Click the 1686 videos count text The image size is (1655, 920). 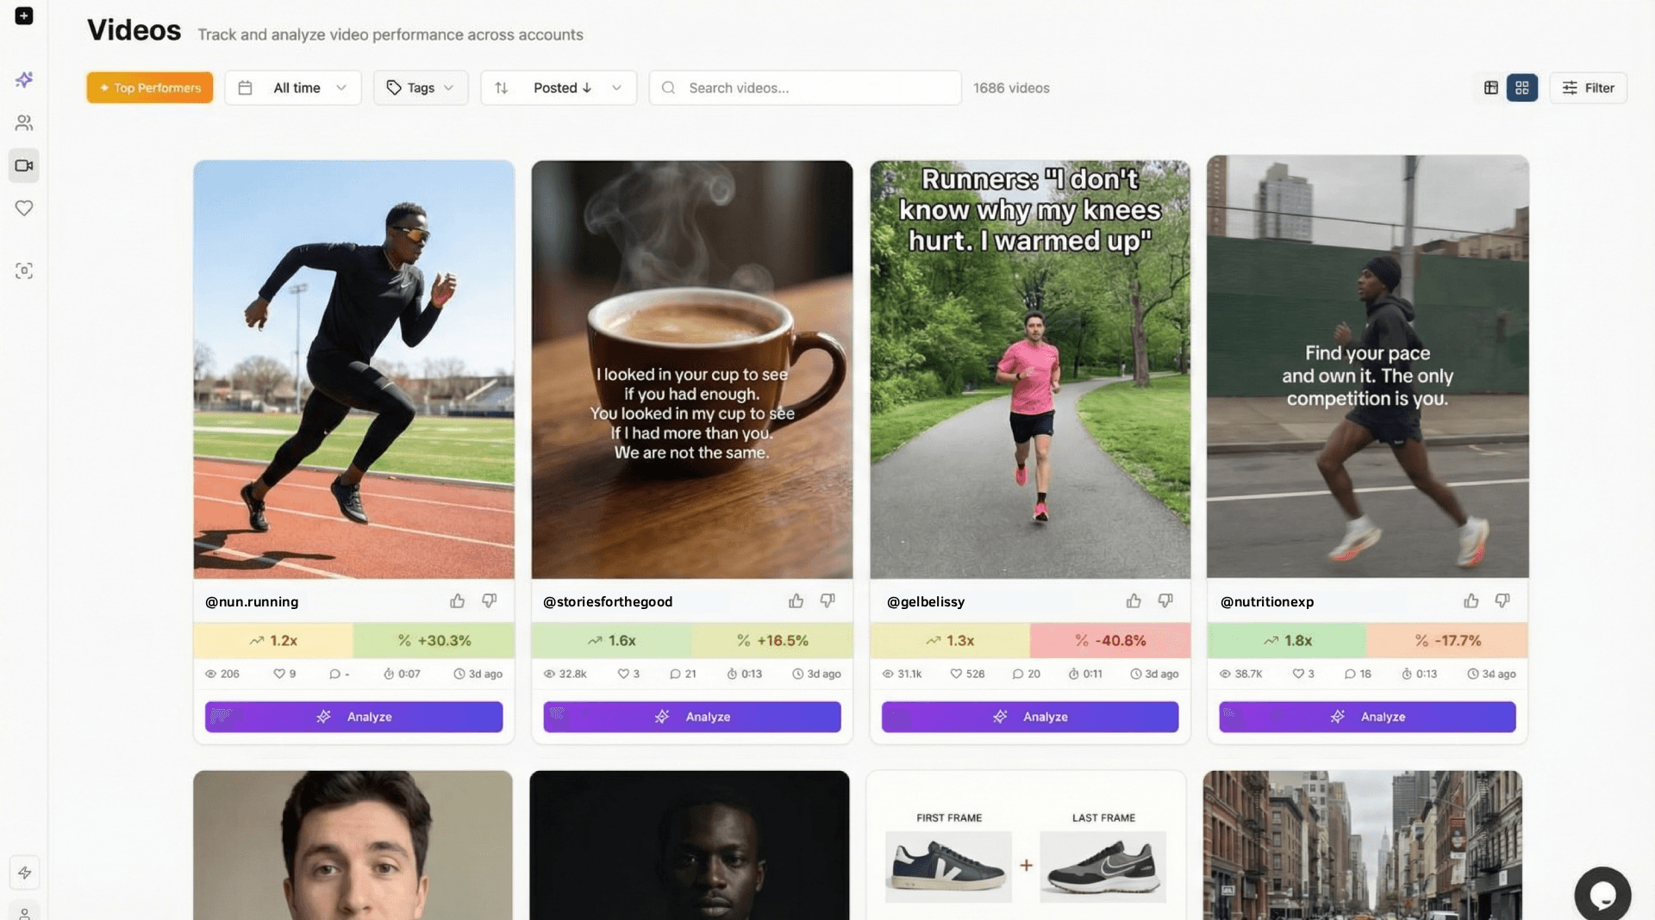[x=1011, y=88]
